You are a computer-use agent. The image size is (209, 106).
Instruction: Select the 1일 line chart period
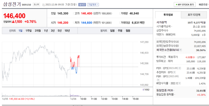(20, 31)
